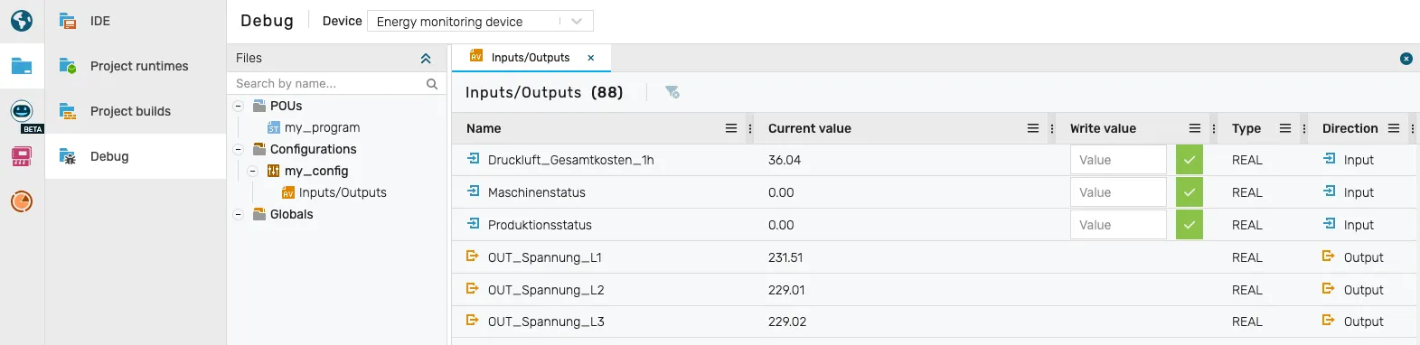This screenshot has height=345, width=1420.
Task: Select the OUT_Spannung_L1 row name
Action: tap(545, 257)
